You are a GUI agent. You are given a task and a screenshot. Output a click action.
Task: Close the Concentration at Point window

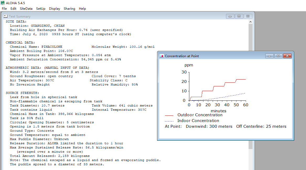[287, 56]
